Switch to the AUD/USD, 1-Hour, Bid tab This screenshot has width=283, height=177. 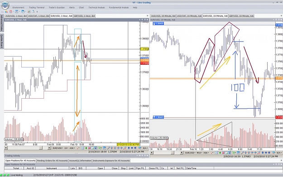16,16
